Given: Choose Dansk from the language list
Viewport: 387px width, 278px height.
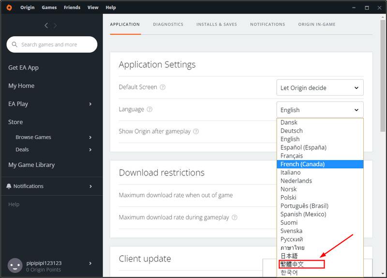Looking at the screenshot, I should pyautogui.click(x=320, y=122).
